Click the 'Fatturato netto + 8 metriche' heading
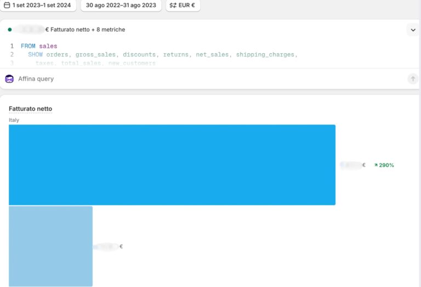 pyautogui.click(x=88, y=30)
